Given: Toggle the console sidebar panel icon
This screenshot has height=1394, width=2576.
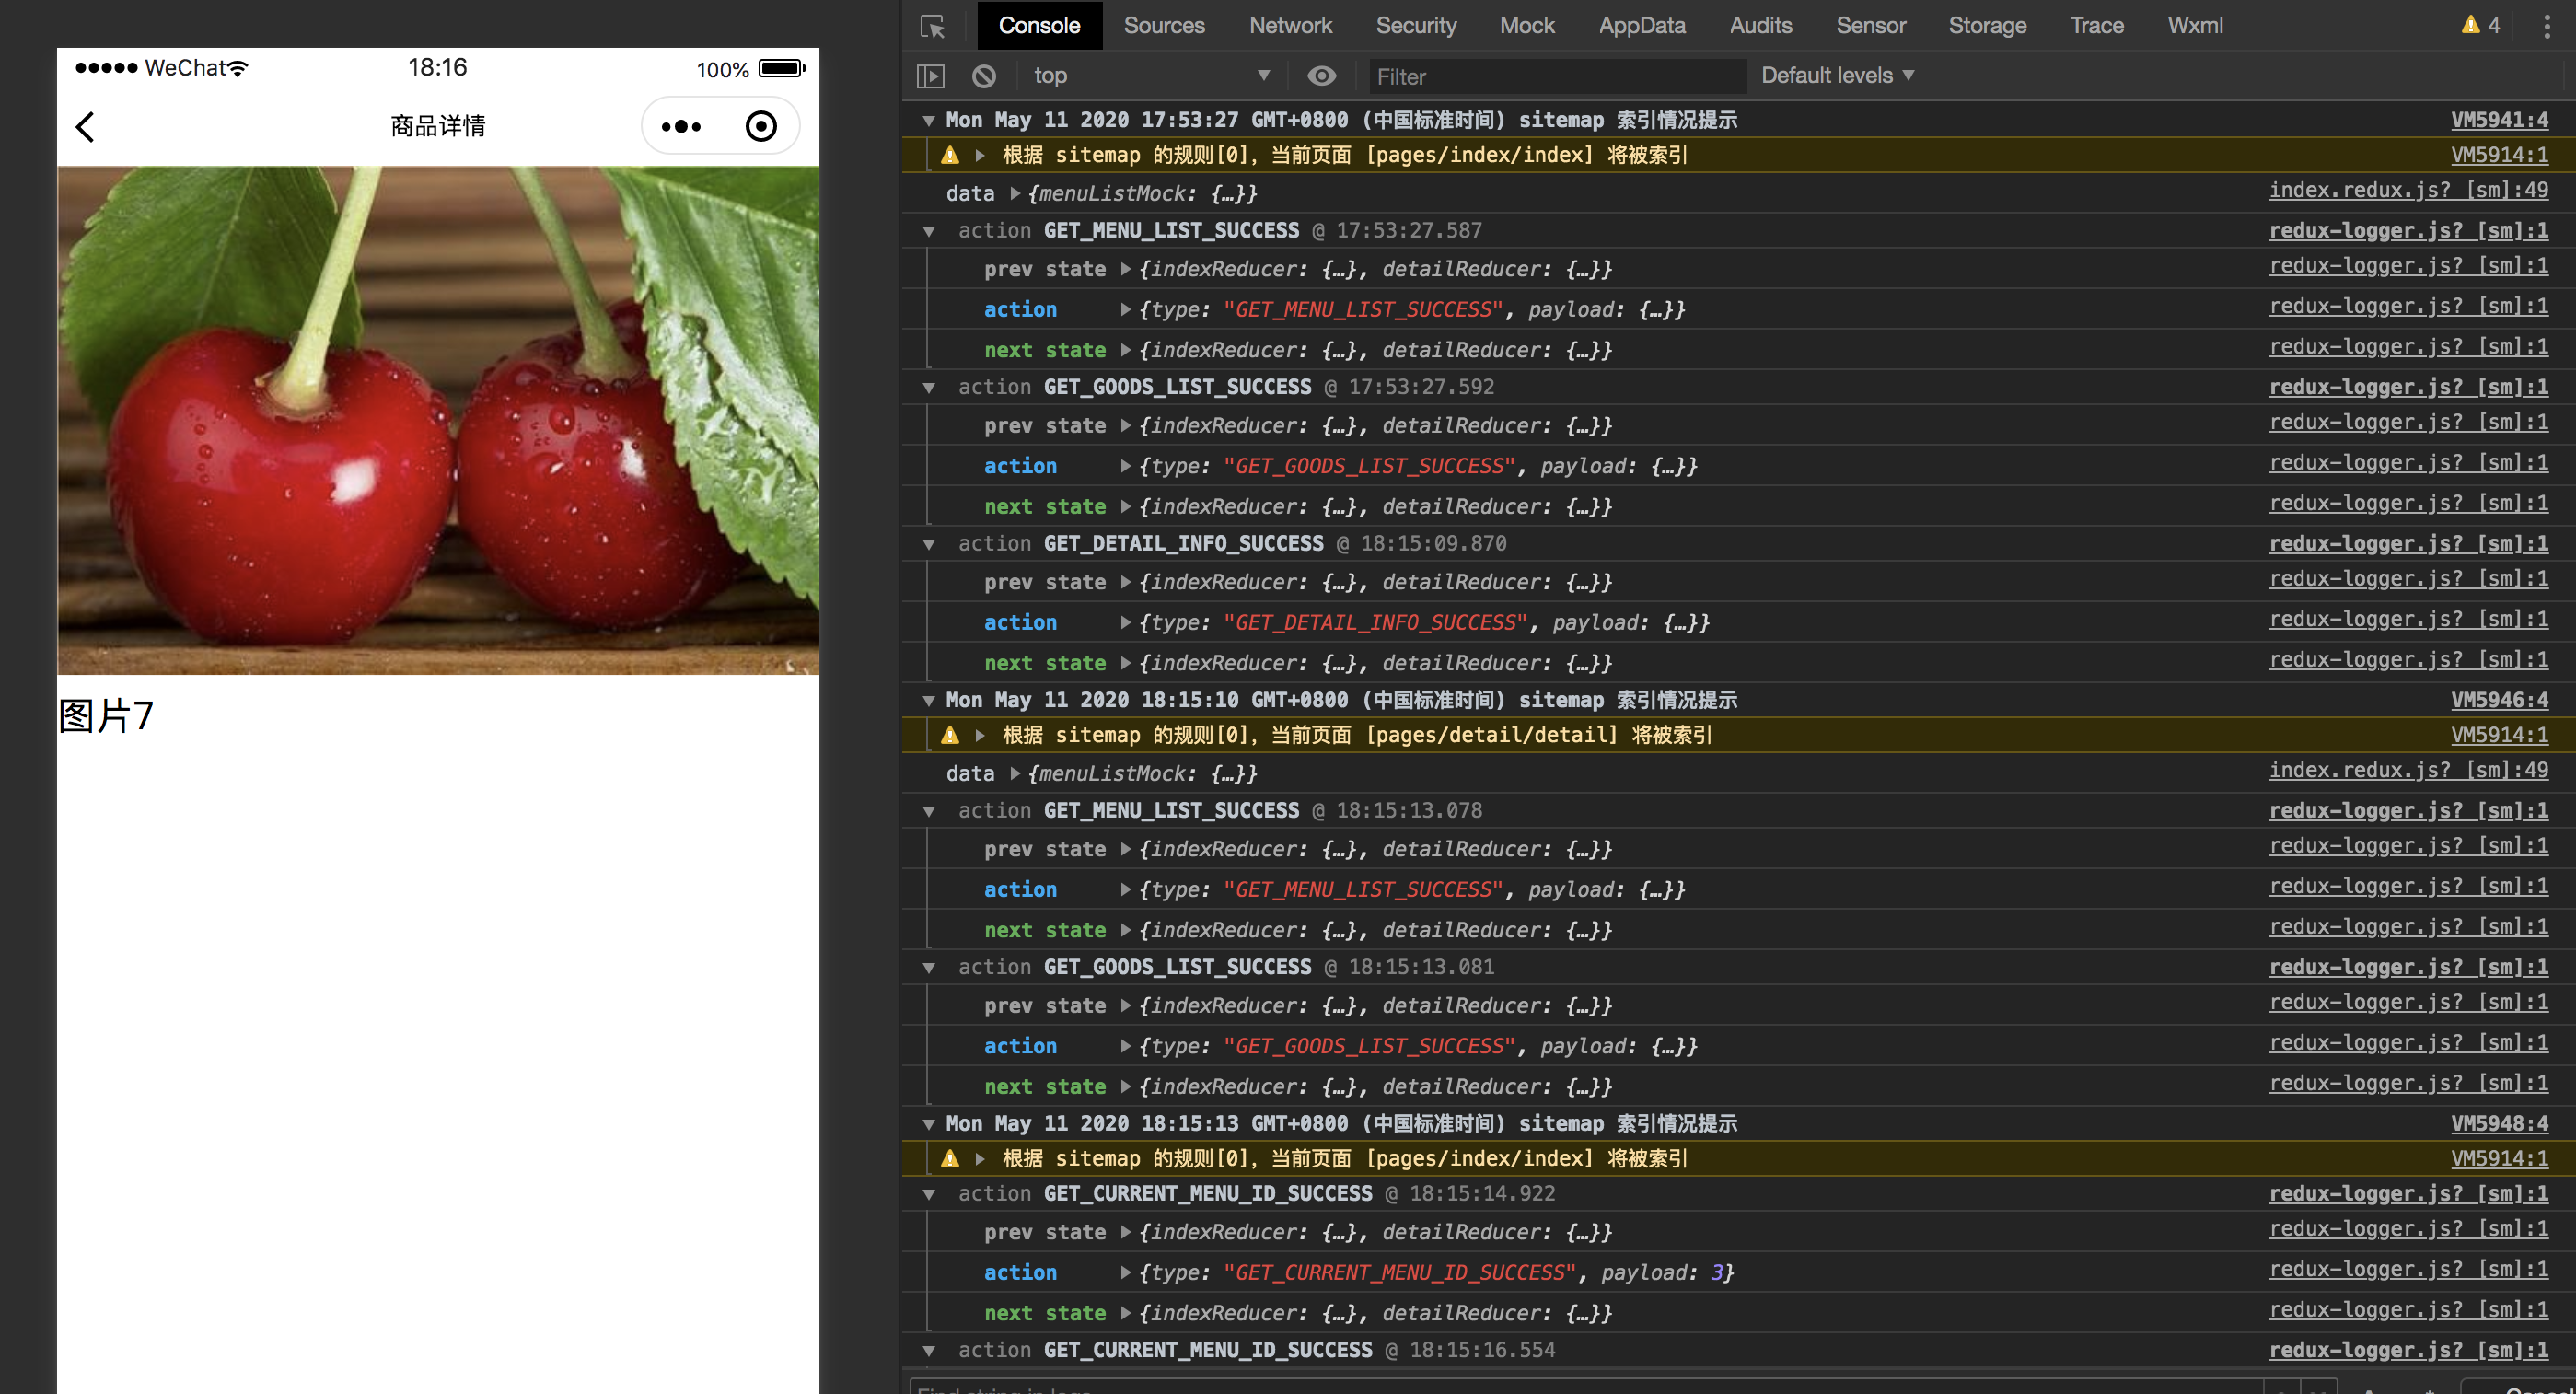Looking at the screenshot, I should [x=930, y=76].
